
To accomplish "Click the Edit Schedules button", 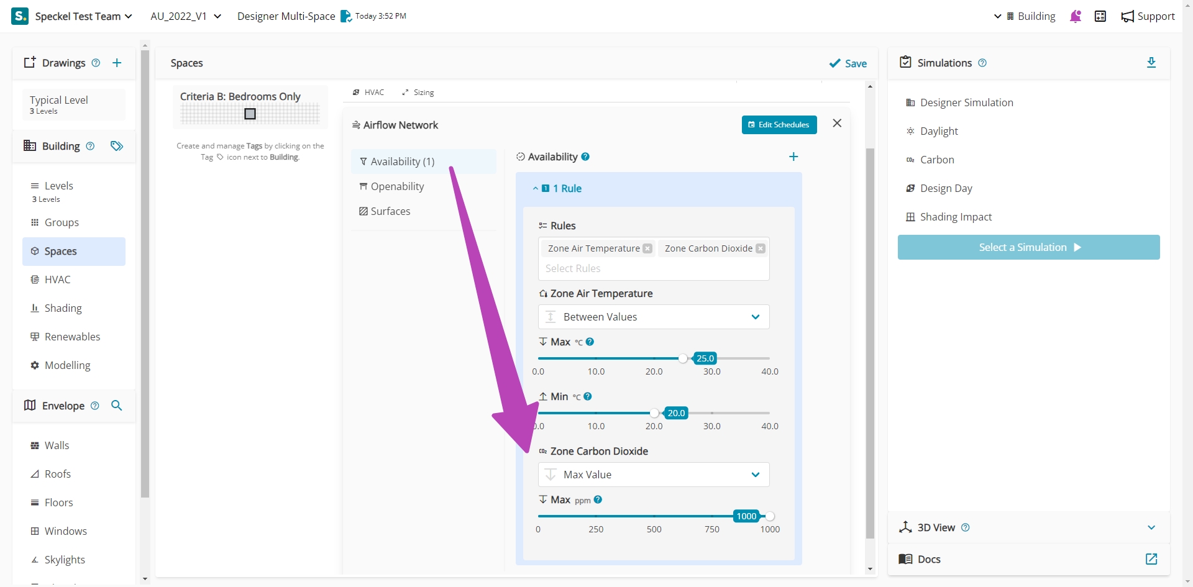I will 779,125.
